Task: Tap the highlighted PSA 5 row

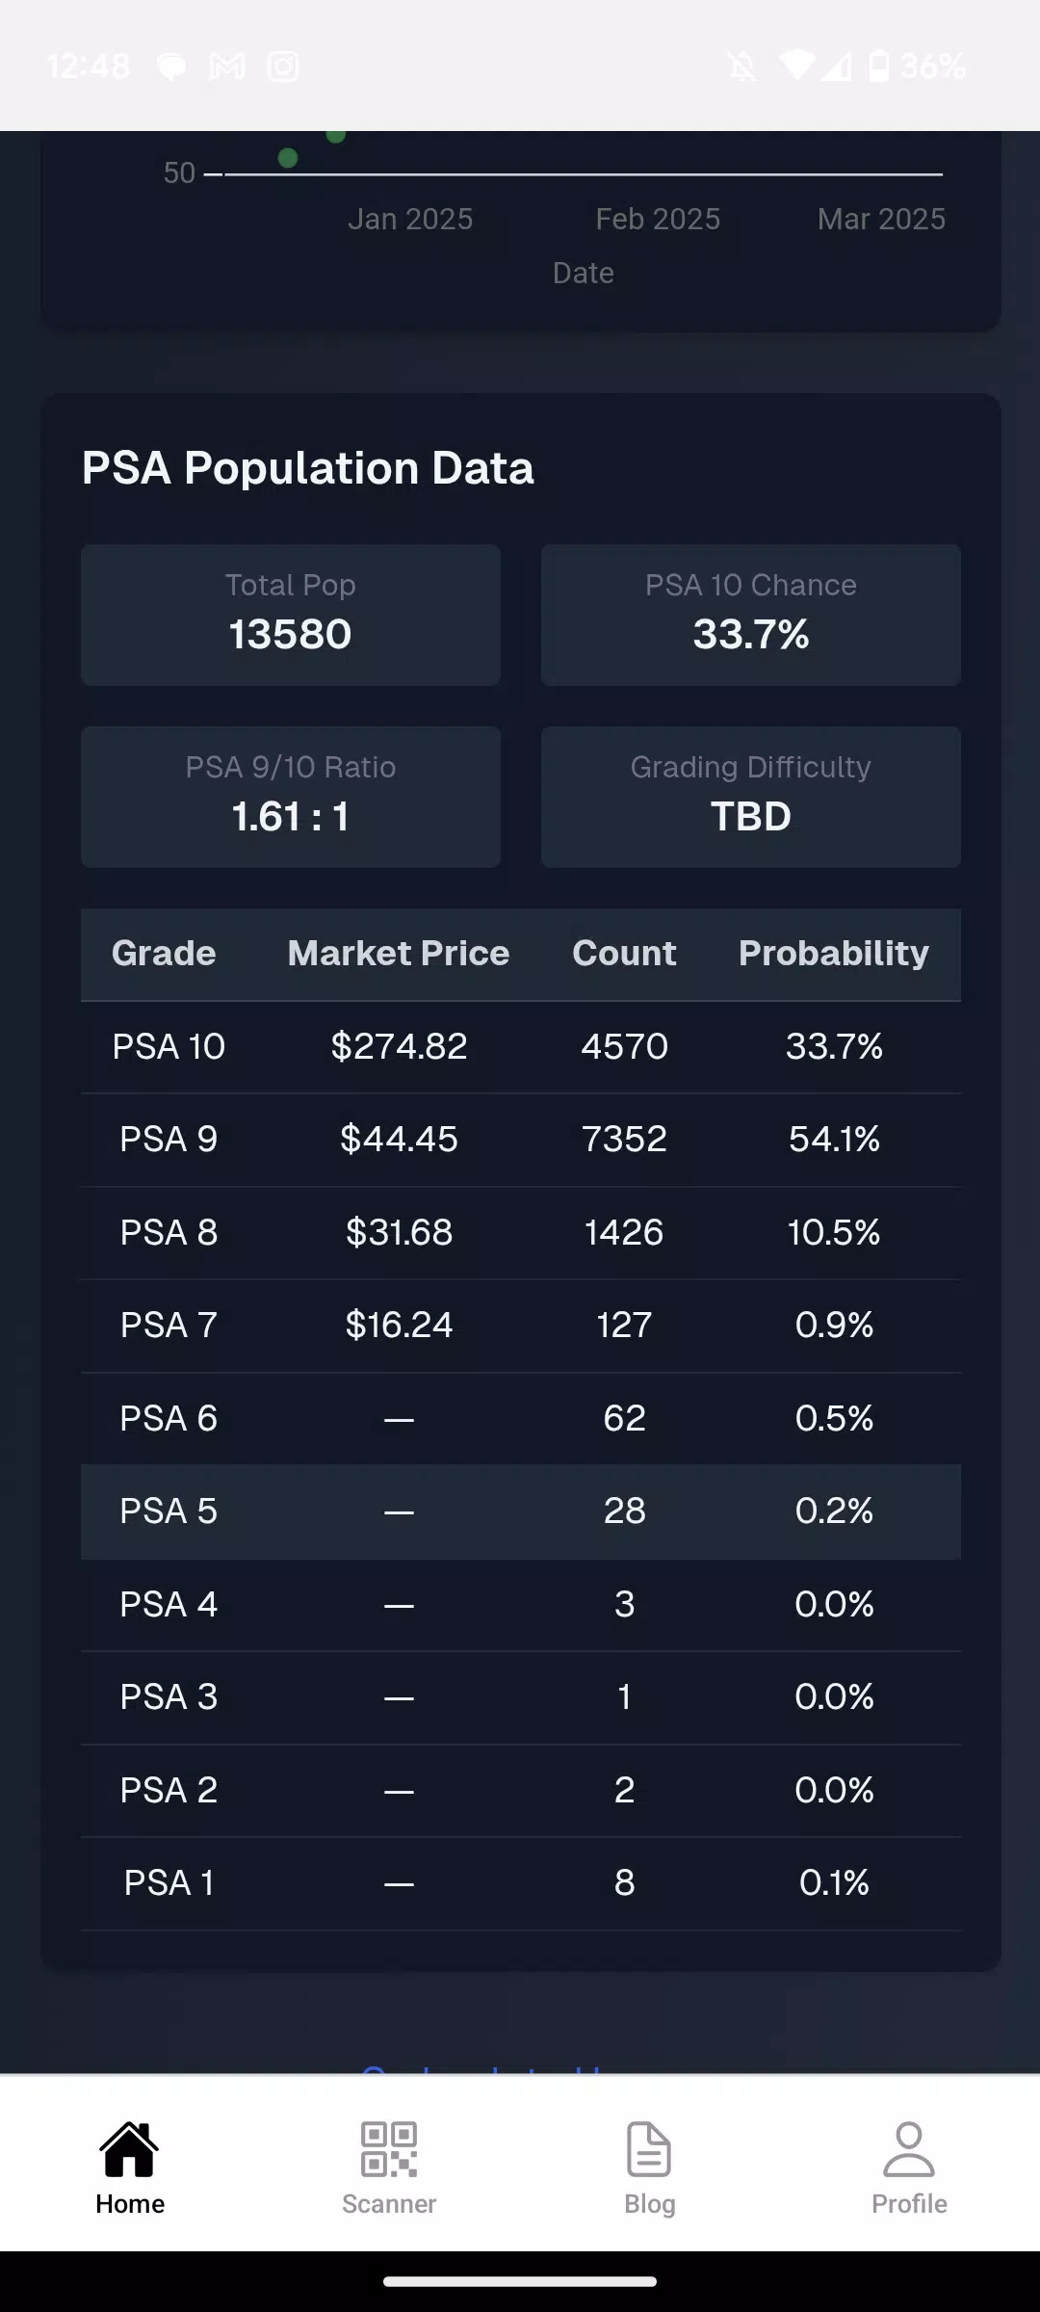Action: (521, 1511)
